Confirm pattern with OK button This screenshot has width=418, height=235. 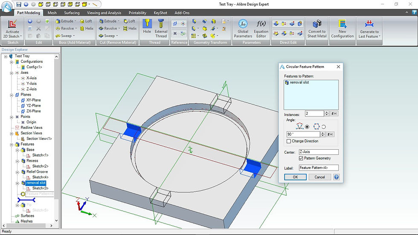295,177
